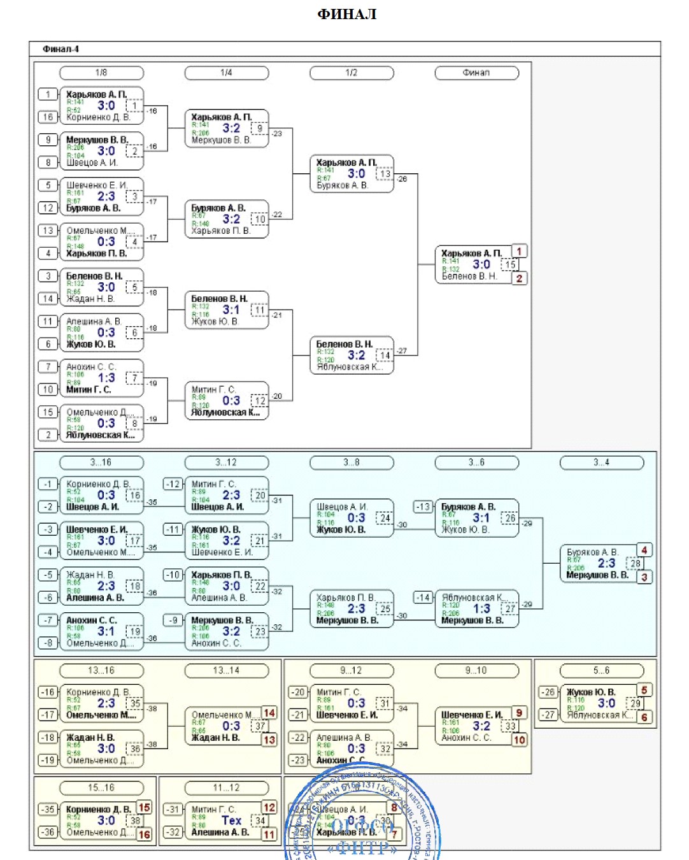Image resolution: width=689 pixels, height=860 pixels.
Task: Open 5..6 match Жуков vs Яблуновская
Action: (602, 703)
